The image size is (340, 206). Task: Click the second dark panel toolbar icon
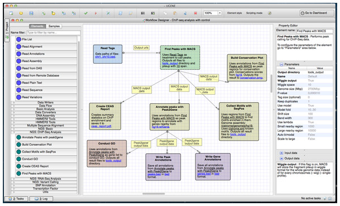click(153, 13)
